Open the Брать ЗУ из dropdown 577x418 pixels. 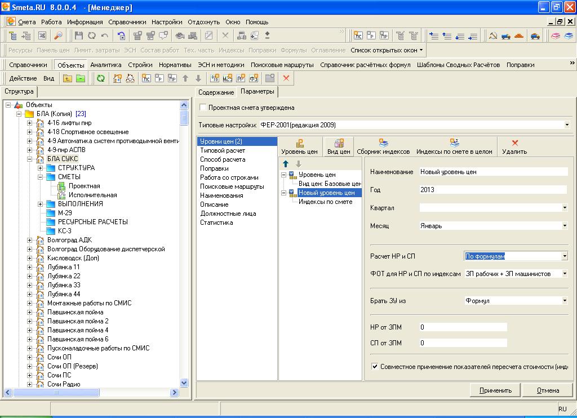(x=565, y=301)
